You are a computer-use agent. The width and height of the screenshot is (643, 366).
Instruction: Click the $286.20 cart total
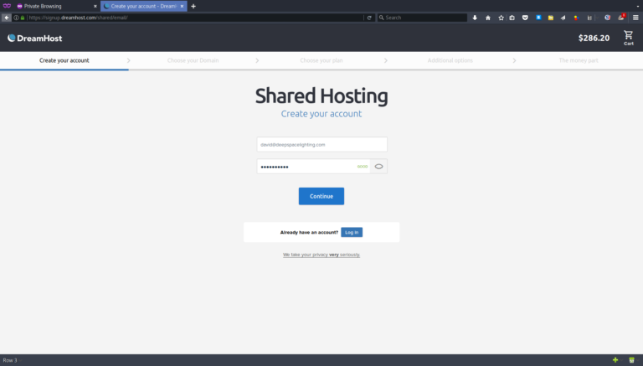(x=594, y=39)
